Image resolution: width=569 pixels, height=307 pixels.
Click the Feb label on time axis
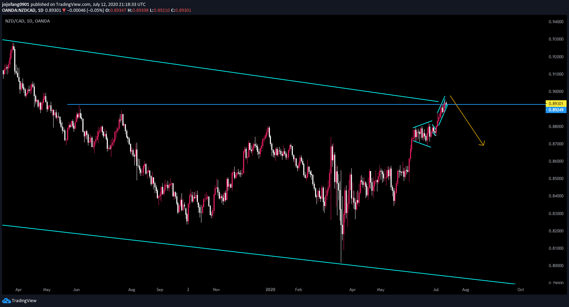coord(298,290)
